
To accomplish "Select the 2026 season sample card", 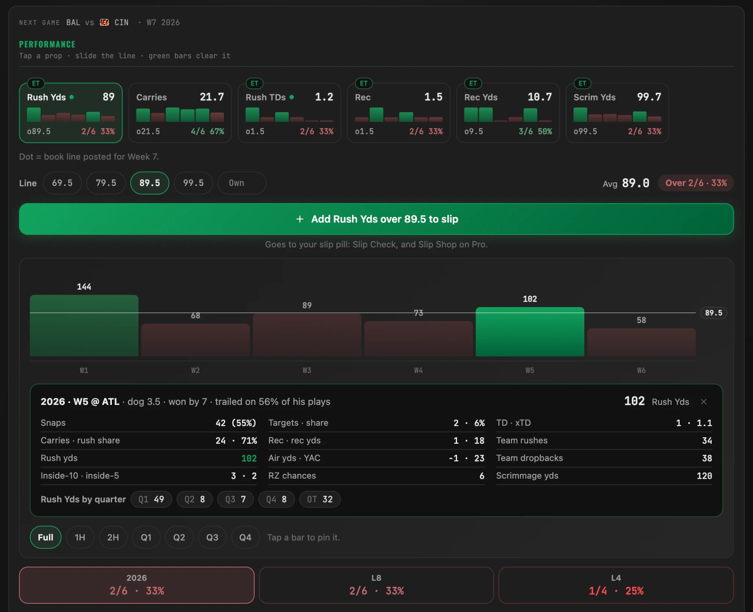I will [137, 585].
